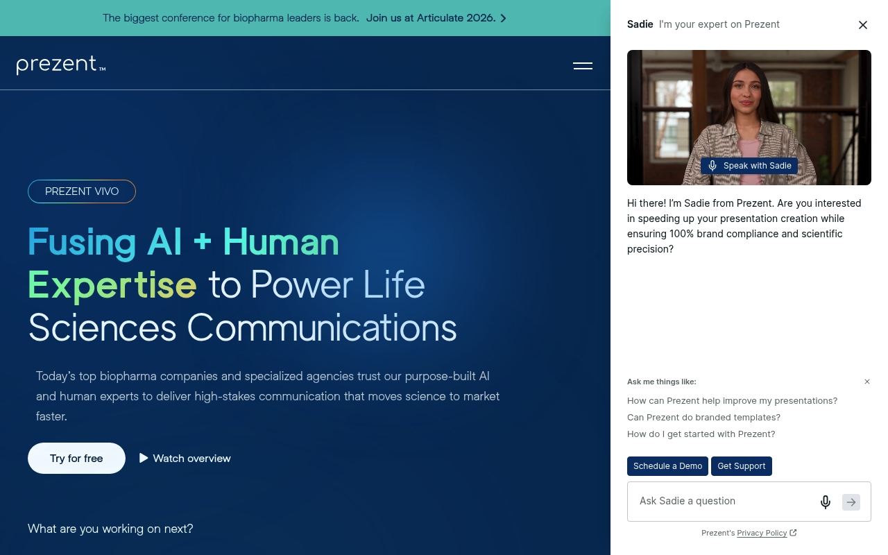Click Speak with Sadie button
The width and height of the screenshot is (888, 555).
click(749, 166)
